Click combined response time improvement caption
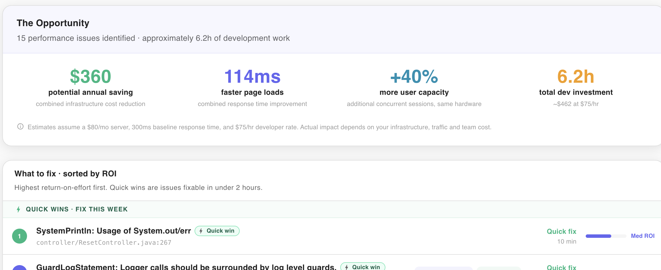Viewport: 661px width, 270px height. [252, 104]
